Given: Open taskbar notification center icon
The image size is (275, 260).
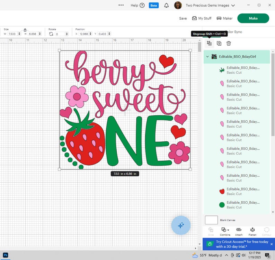Looking at the screenshot, I should tap(267, 256).
